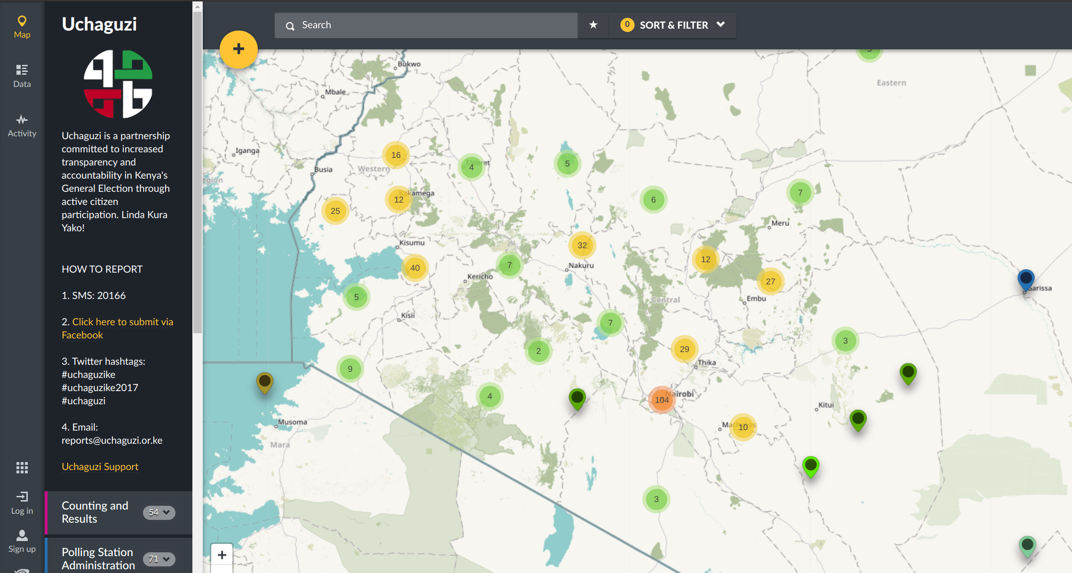The image size is (1072, 573).
Task: Click the yellow add post plus button
Action: (x=238, y=49)
